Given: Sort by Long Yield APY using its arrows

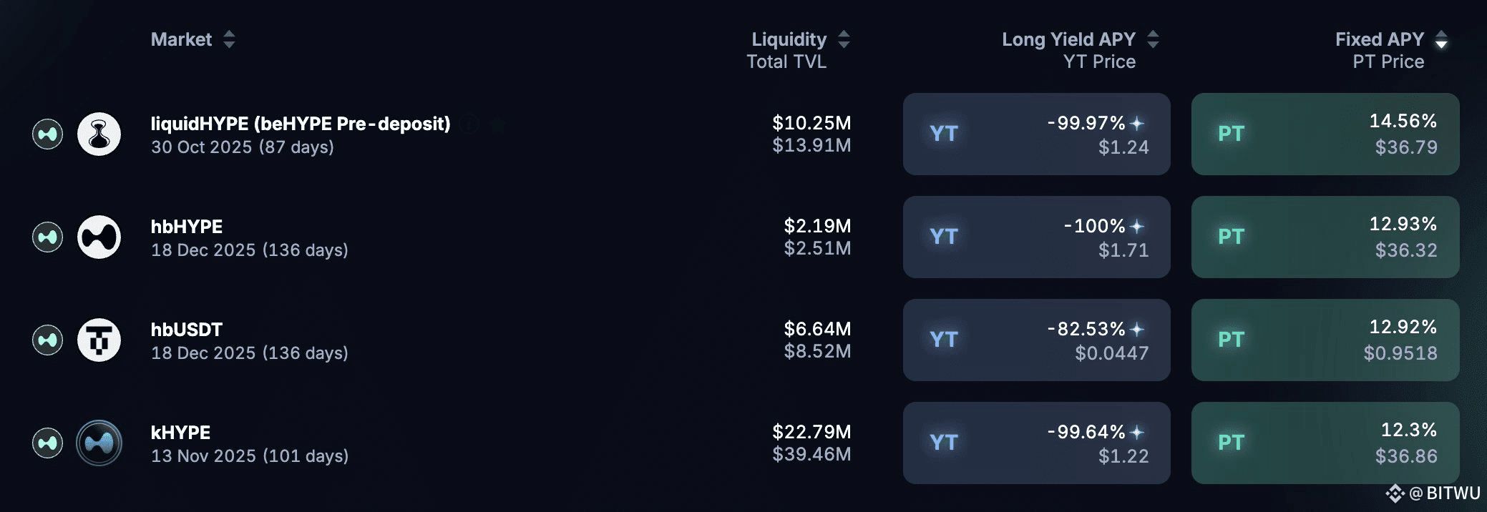Looking at the screenshot, I should [1153, 39].
